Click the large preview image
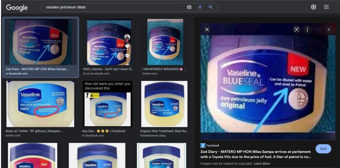Image resolution: width=340 pixels, height=168 pixels. tap(268, 82)
